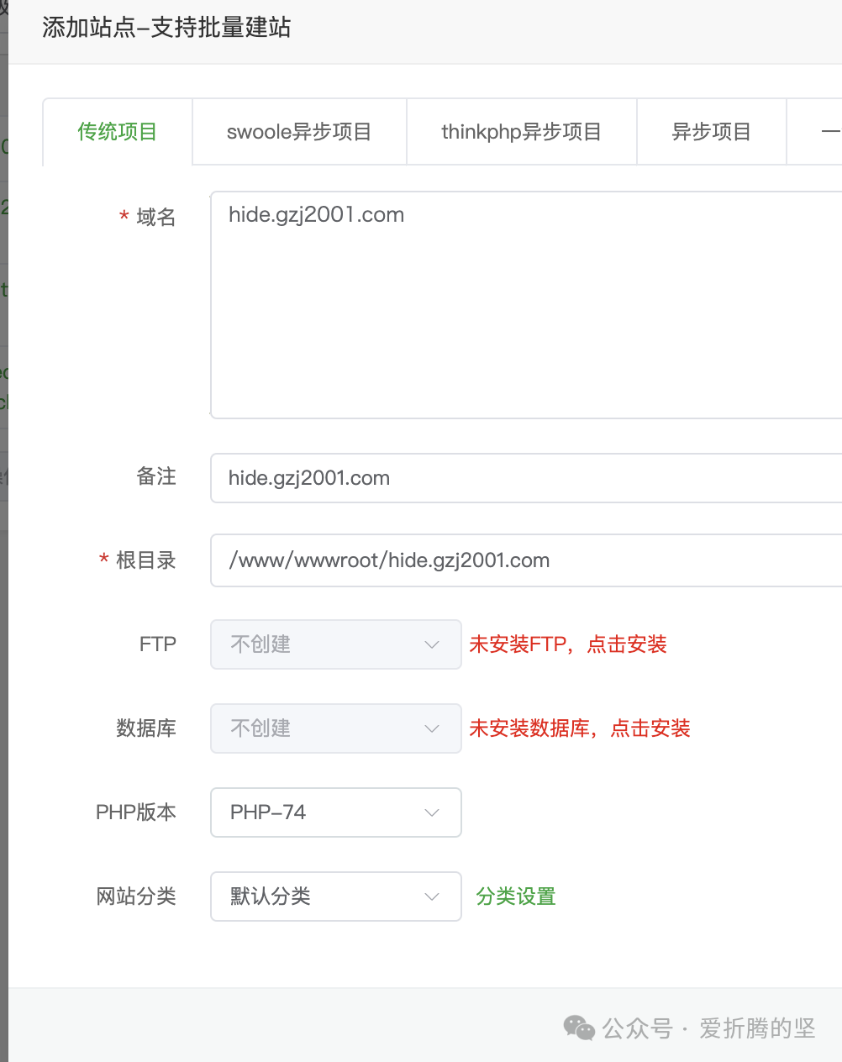
Task: Click the FTP dropdown chevron arrow
Action: [x=432, y=644]
